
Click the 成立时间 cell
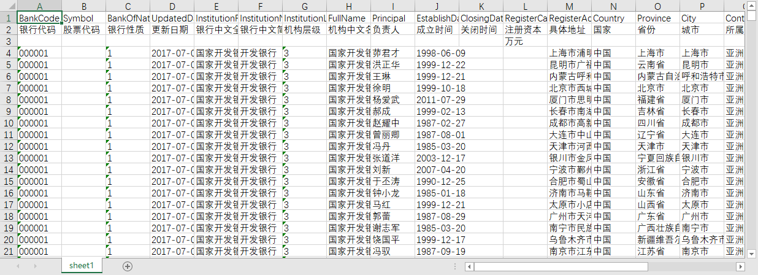(x=437, y=29)
